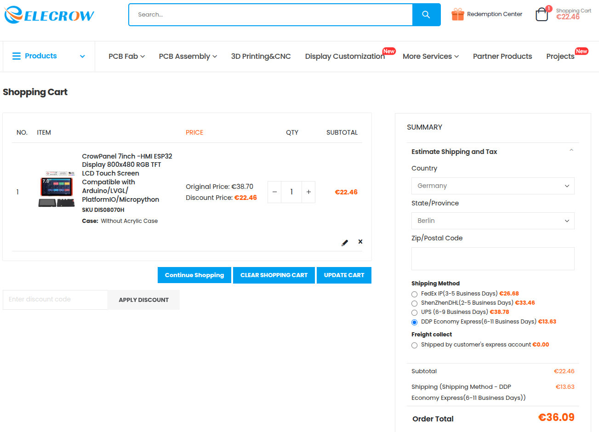
Task: Open the More Services menu
Action: point(431,57)
